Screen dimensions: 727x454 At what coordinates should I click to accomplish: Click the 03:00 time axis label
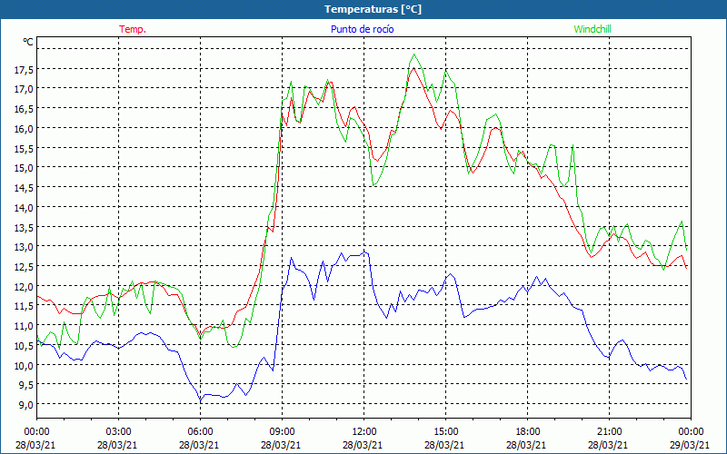(118, 432)
